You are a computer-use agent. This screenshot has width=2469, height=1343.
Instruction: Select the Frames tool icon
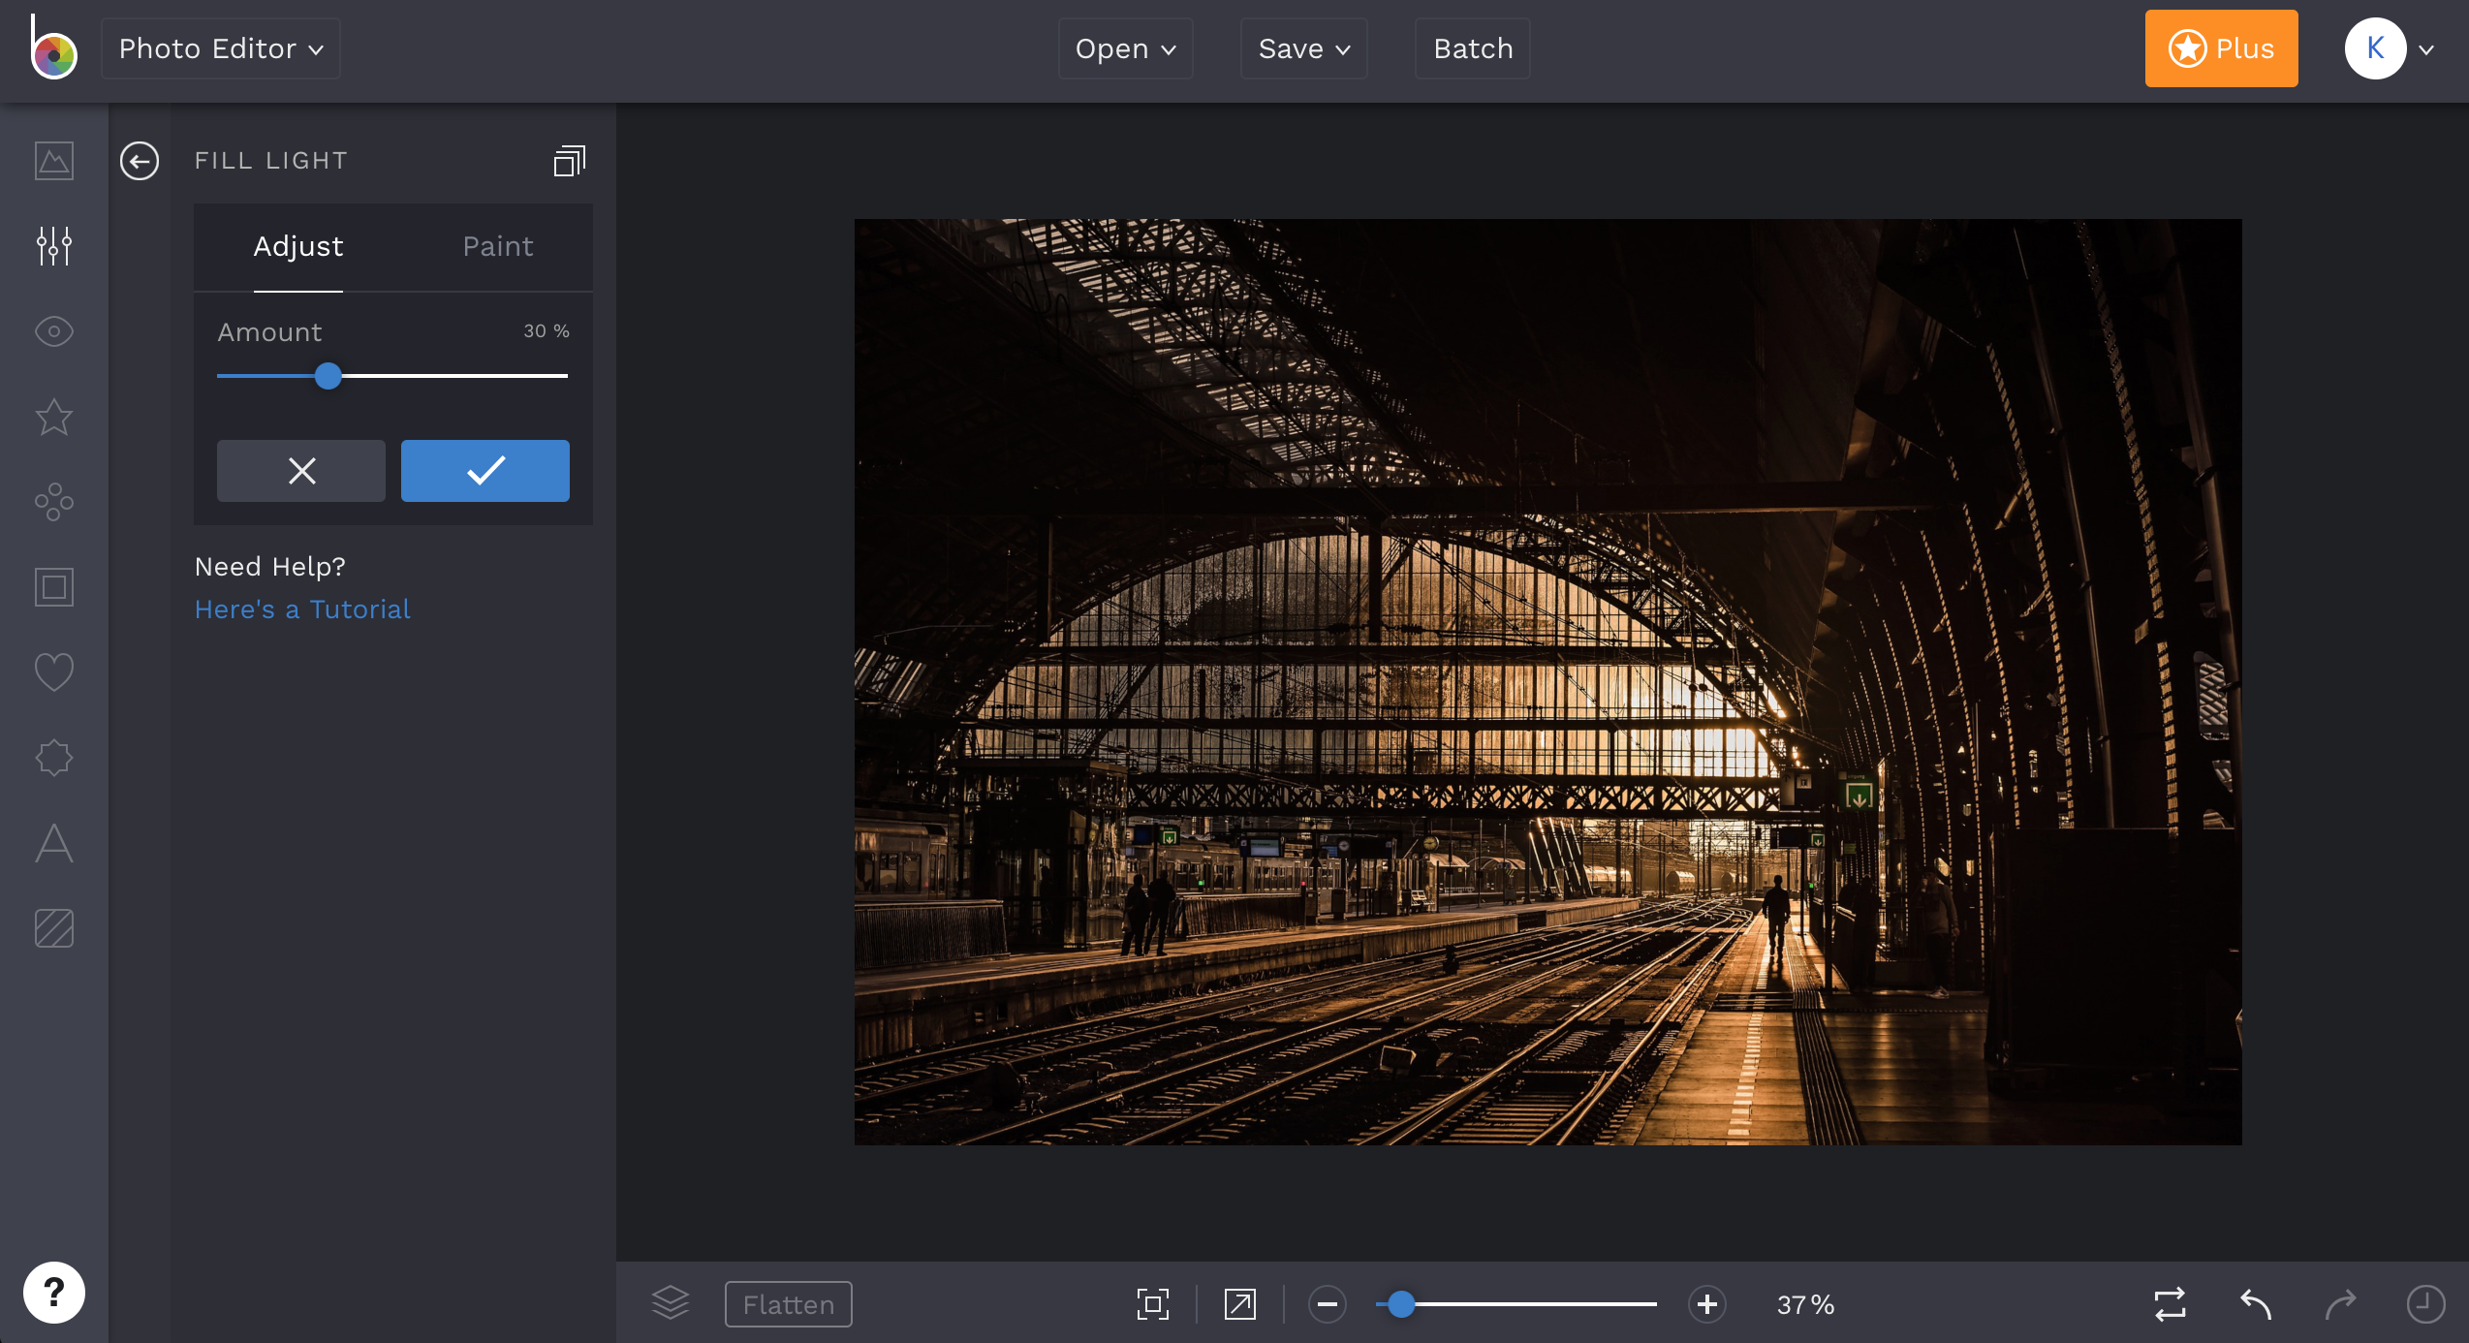[54, 585]
